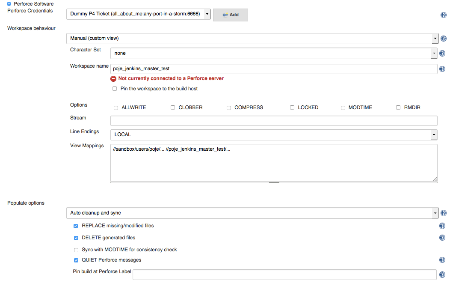Enable Sync with MODTIME for consistency check
The width and height of the screenshot is (450, 283).
point(76,250)
